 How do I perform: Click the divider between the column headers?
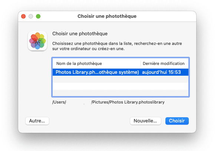[x=141, y=63]
